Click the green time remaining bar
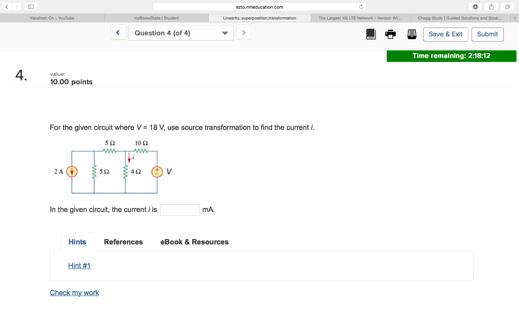The height and width of the screenshot is (324, 519). pos(451,56)
